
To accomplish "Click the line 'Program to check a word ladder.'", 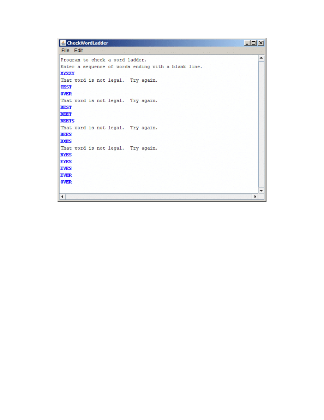I will pos(103,60).
